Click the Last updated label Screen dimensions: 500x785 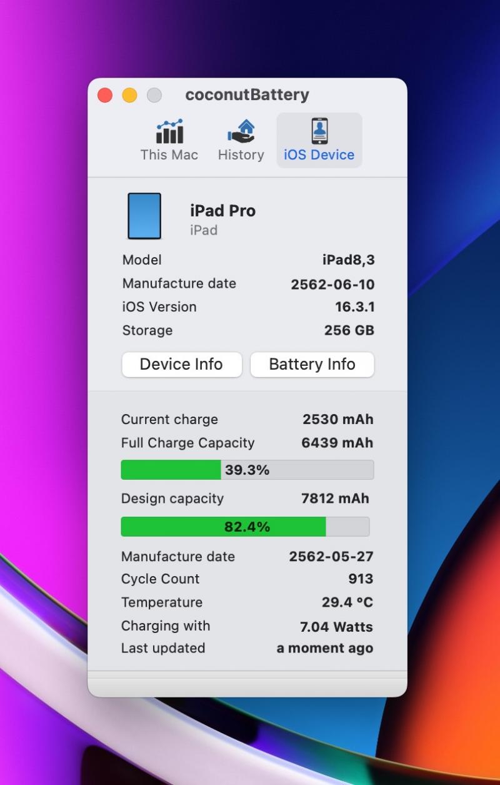[x=163, y=648]
